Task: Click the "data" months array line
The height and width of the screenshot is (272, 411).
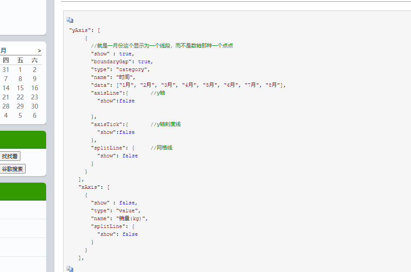Action: (x=188, y=85)
